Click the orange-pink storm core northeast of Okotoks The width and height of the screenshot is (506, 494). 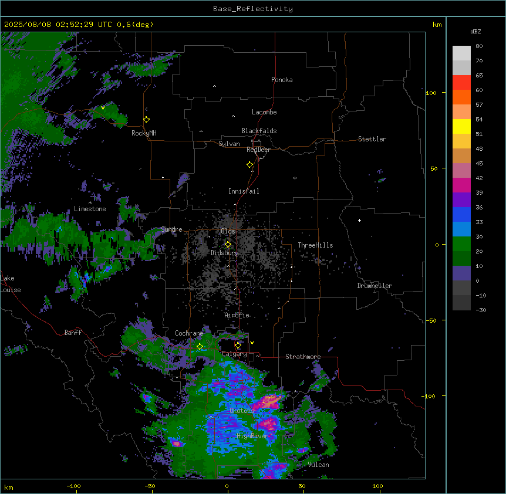coord(269,401)
